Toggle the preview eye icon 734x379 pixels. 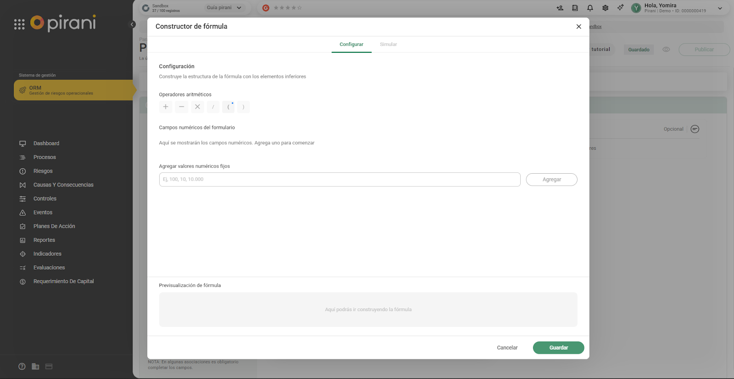coord(666,49)
